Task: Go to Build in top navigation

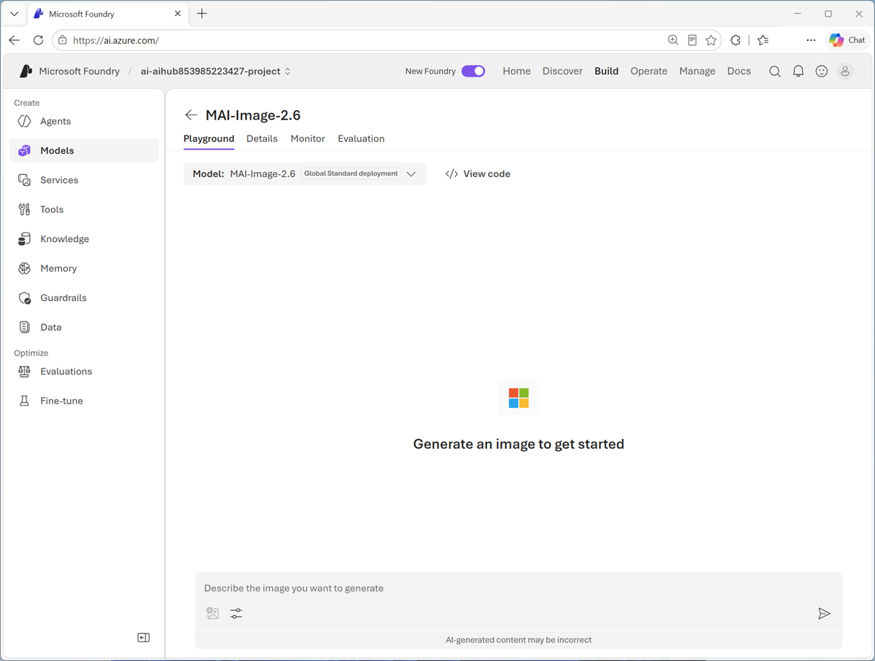Action: 606,71
